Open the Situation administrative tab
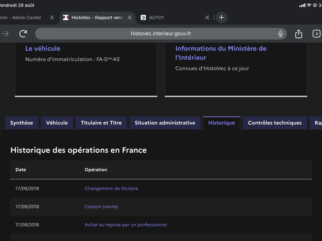Screen dimensions: 322x241 tap(165, 123)
